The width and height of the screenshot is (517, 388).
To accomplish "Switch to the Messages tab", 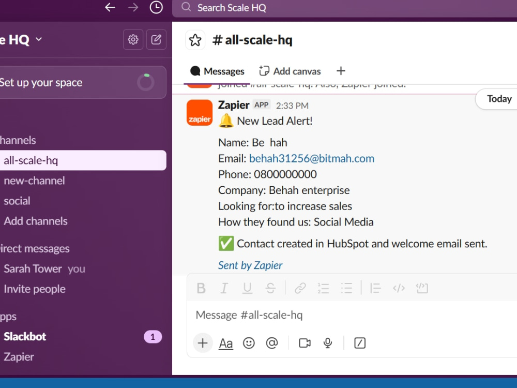I will tap(217, 71).
